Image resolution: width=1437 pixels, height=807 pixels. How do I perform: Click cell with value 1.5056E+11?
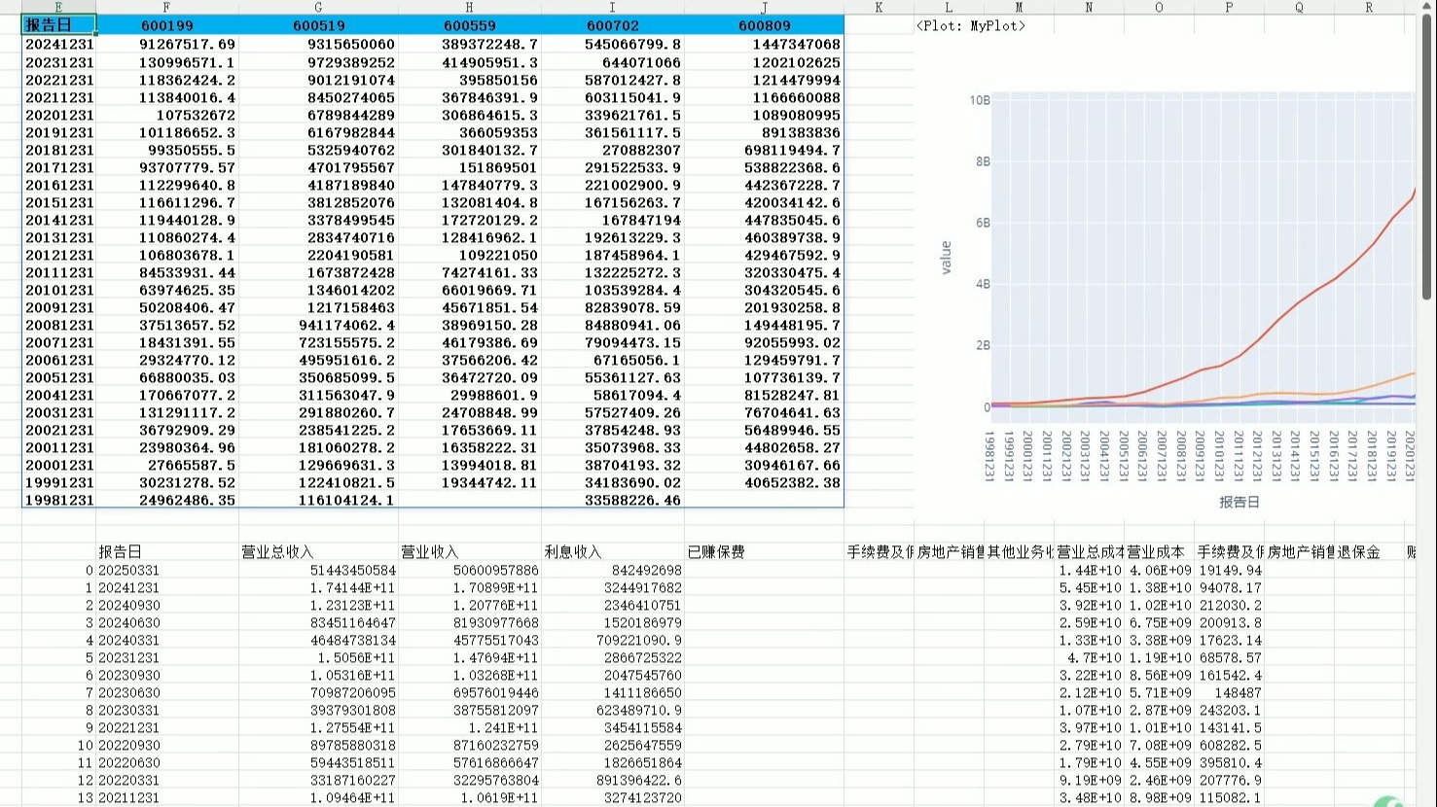coord(318,657)
